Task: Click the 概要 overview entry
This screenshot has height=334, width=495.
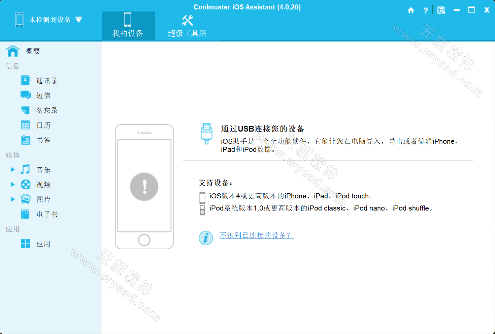Action: click(32, 51)
